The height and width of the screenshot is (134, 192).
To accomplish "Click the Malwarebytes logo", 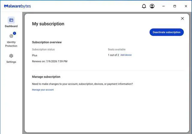I will [x=17, y=6].
